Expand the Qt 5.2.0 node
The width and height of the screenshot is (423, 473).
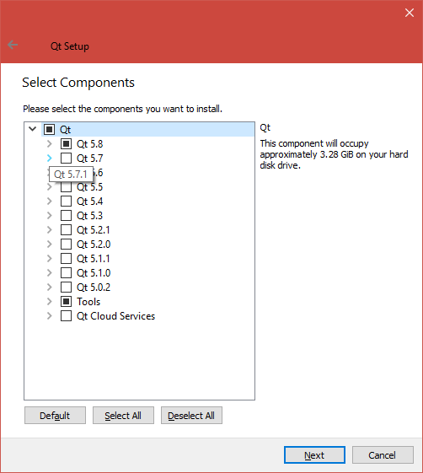point(50,244)
